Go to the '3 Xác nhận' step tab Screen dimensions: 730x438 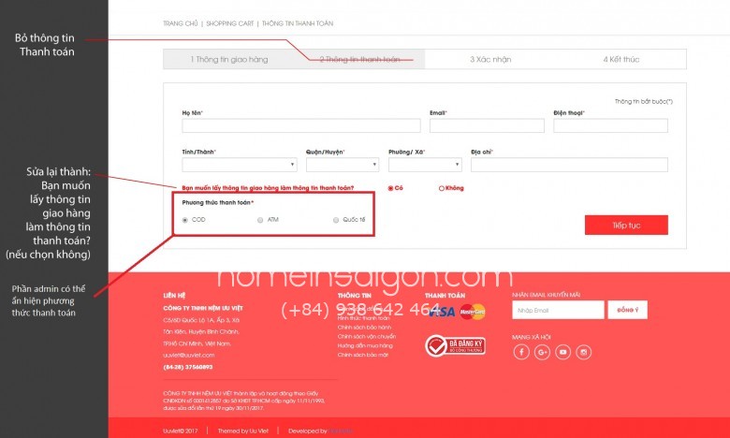coord(490,59)
